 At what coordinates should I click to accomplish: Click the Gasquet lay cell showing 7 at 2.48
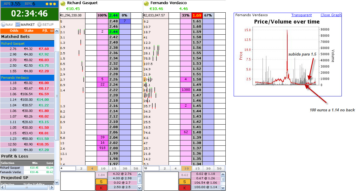(x=125, y=21)
